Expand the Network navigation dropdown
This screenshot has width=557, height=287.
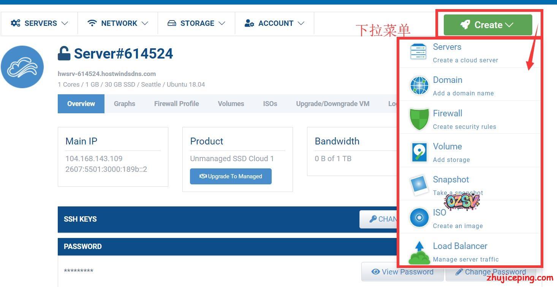[118, 23]
